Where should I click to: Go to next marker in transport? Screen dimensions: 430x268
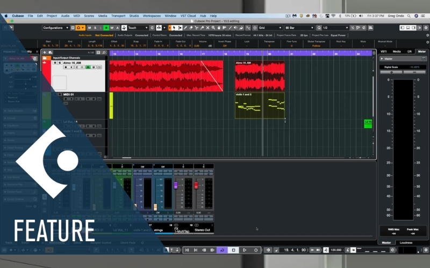point(196,250)
